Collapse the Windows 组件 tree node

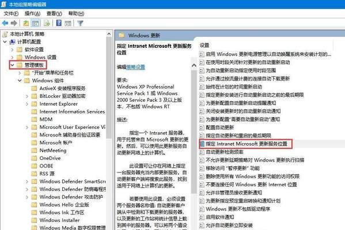pos(20,80)
